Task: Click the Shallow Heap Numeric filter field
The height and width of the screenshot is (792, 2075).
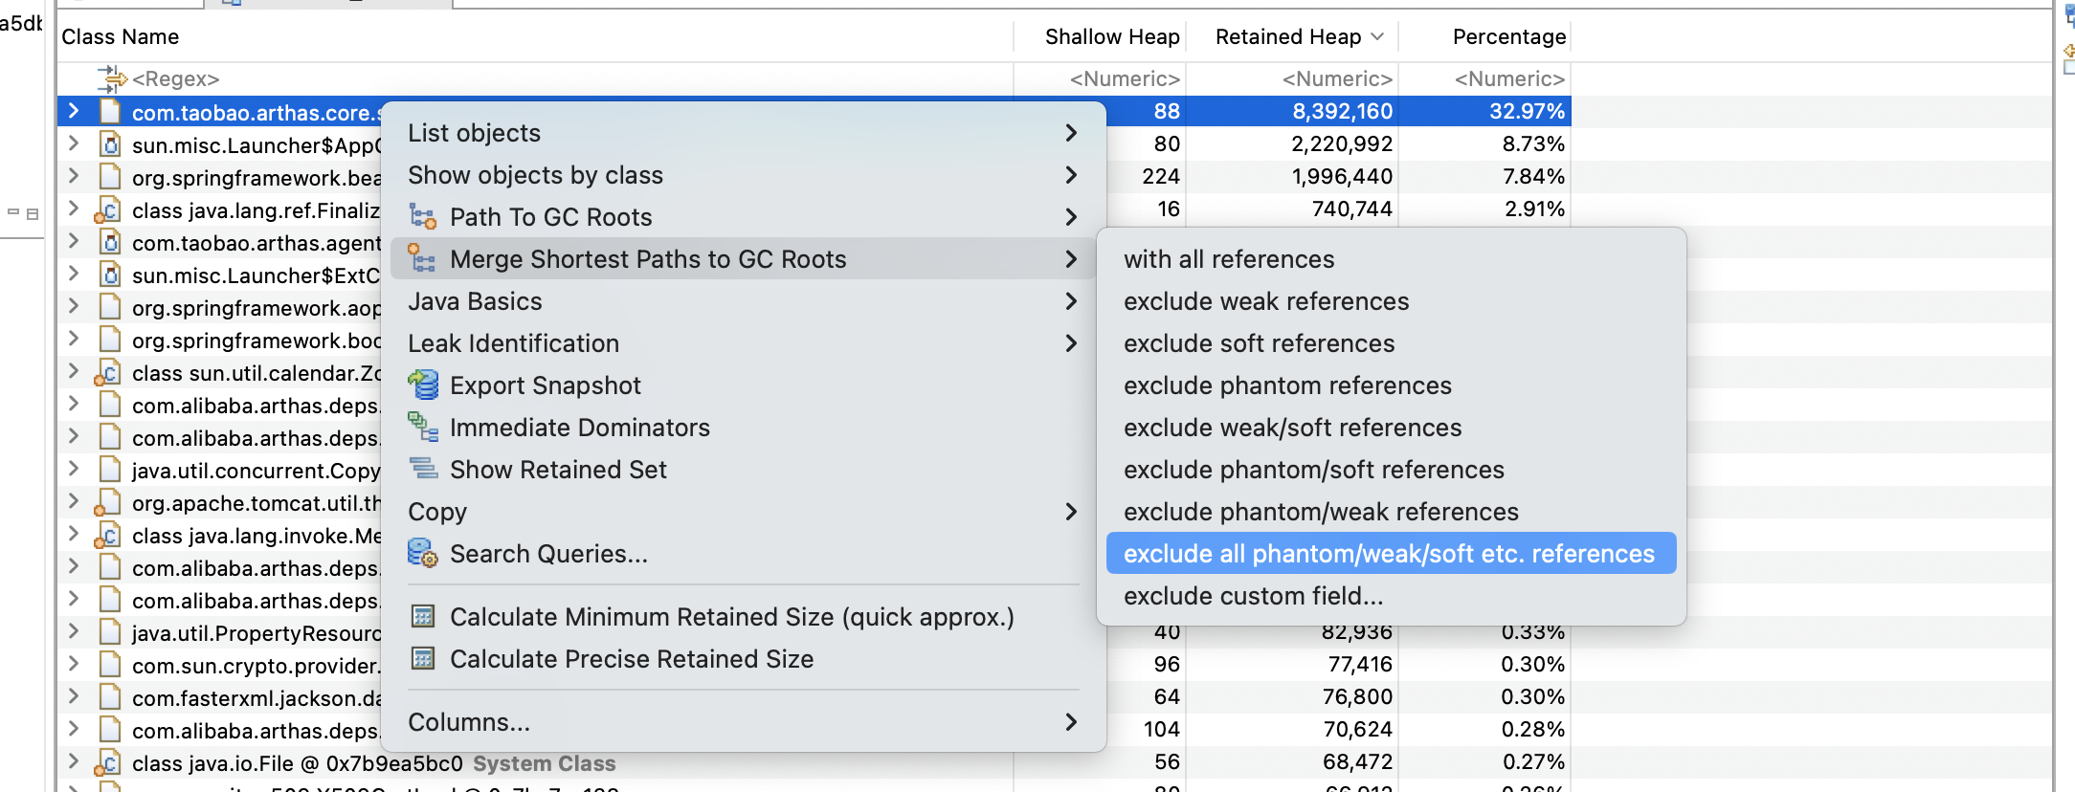Action: tap(1100, 78)
